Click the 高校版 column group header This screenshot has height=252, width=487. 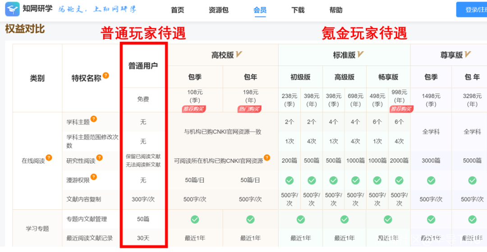tap(222, 55)
